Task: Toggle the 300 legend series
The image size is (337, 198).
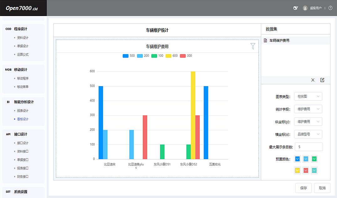Action: [x=186, y=56]
